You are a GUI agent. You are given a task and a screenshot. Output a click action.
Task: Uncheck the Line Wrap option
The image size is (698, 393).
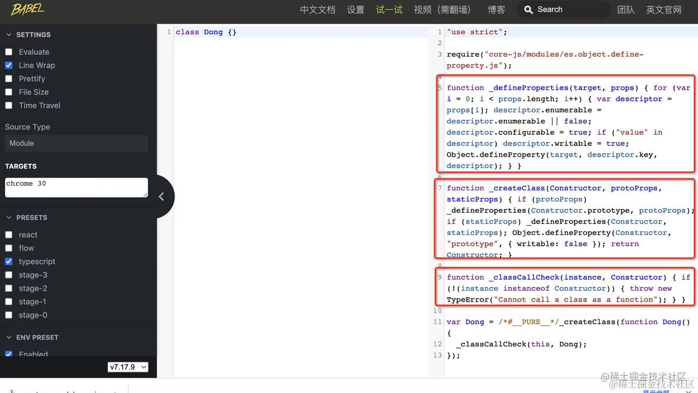pos(9,65)
